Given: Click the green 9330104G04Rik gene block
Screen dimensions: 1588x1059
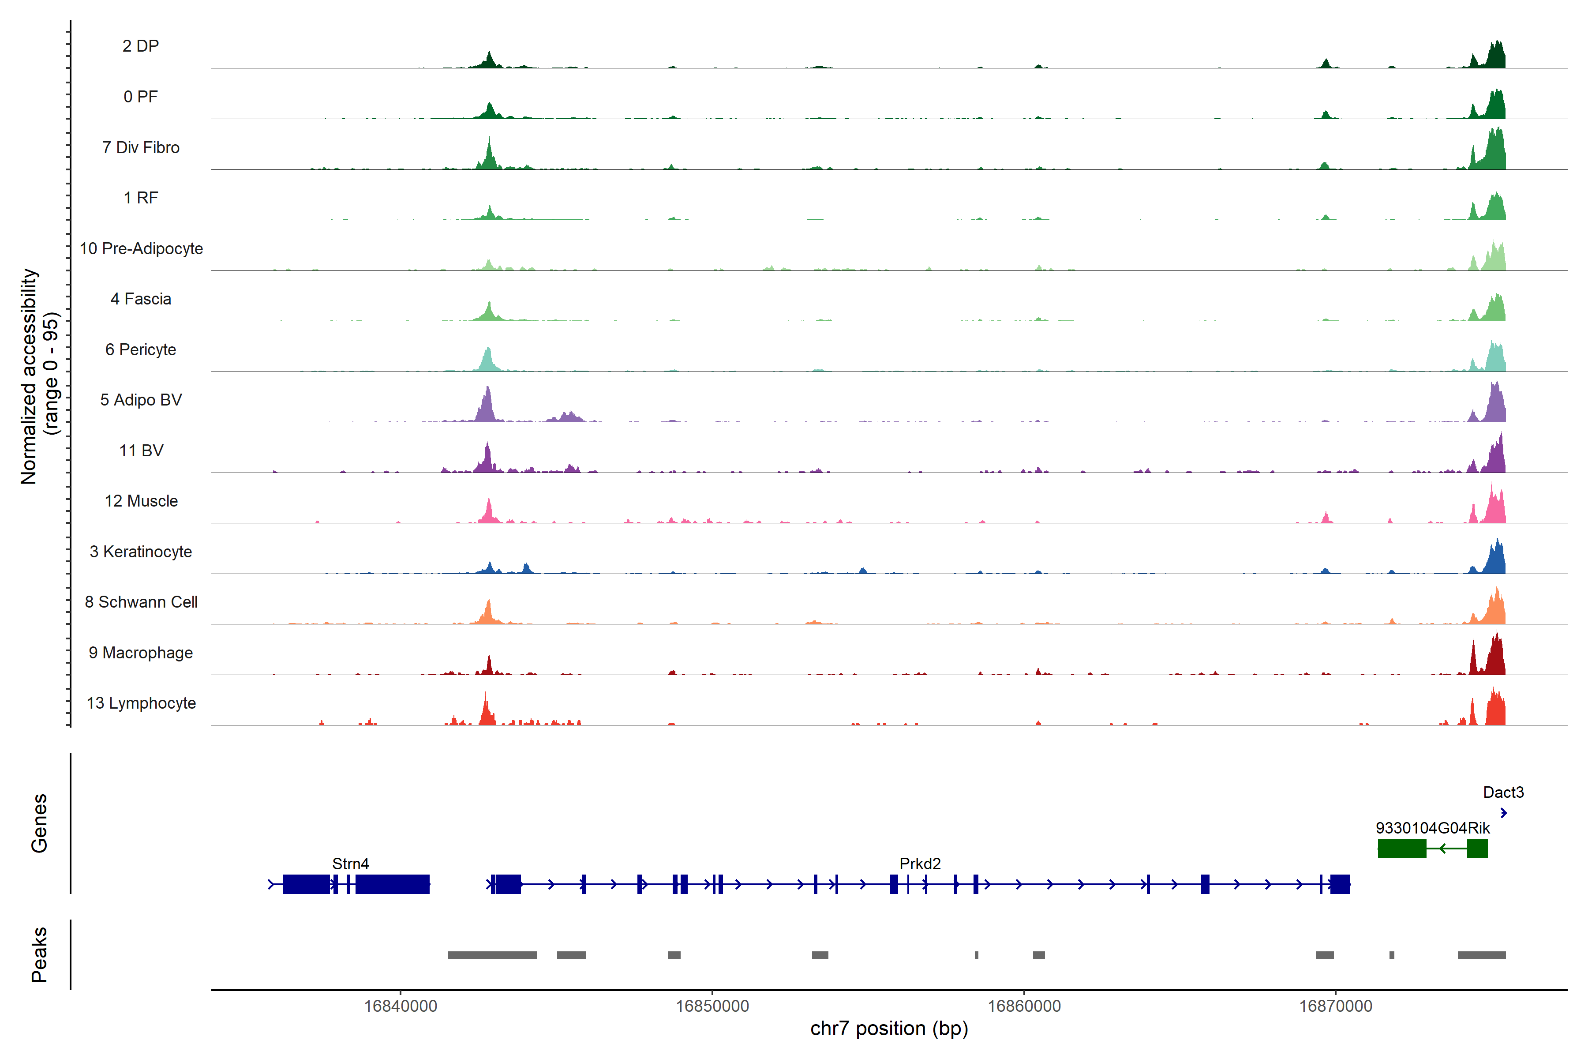Looking at the screenshot, I should 1402,848.
